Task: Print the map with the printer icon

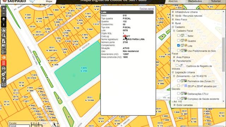Action: pos(4,68)
